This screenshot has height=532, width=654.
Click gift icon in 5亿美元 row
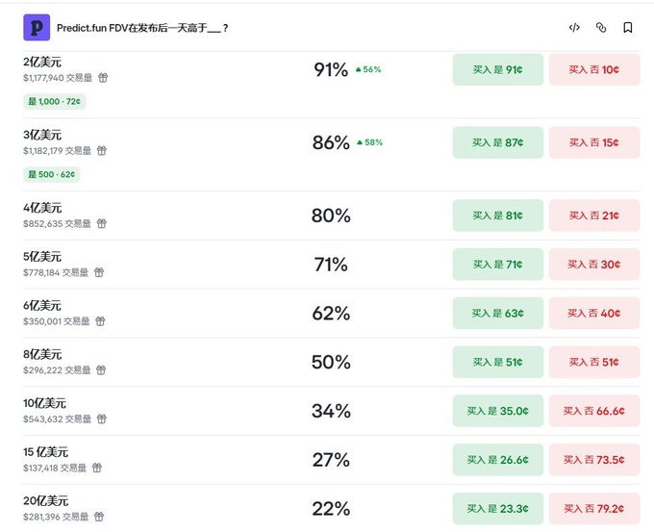coord(99,272)
